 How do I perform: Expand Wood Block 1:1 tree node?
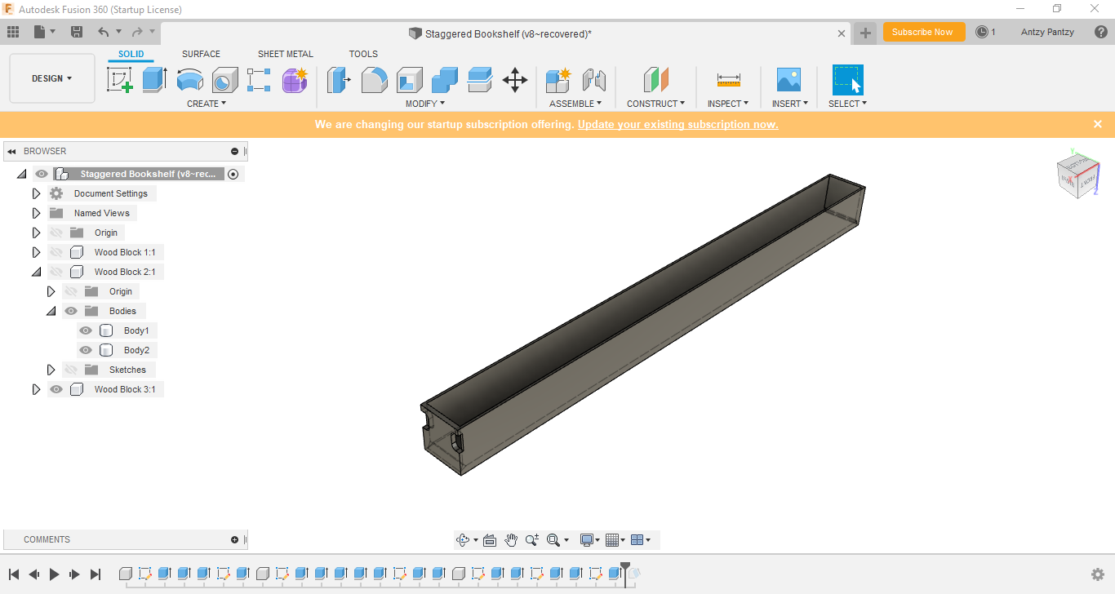pos(36,252)
